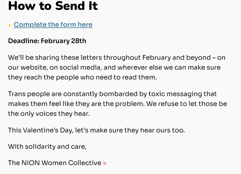Select the "Deadline: February 28th" line
Screen dimensions: 241x174
[x=47, y=41]
